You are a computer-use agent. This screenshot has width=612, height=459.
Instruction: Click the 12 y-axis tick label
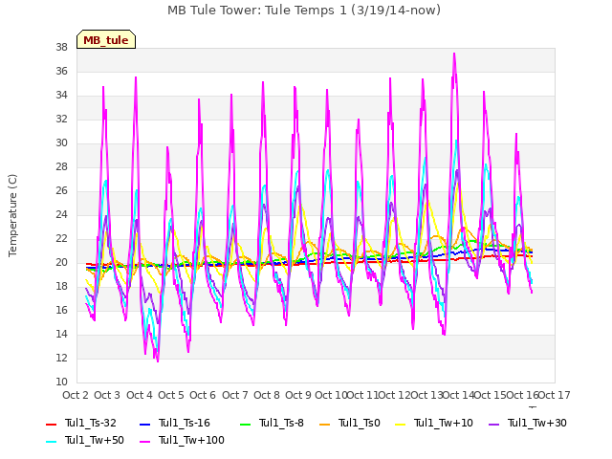[61, 359]
